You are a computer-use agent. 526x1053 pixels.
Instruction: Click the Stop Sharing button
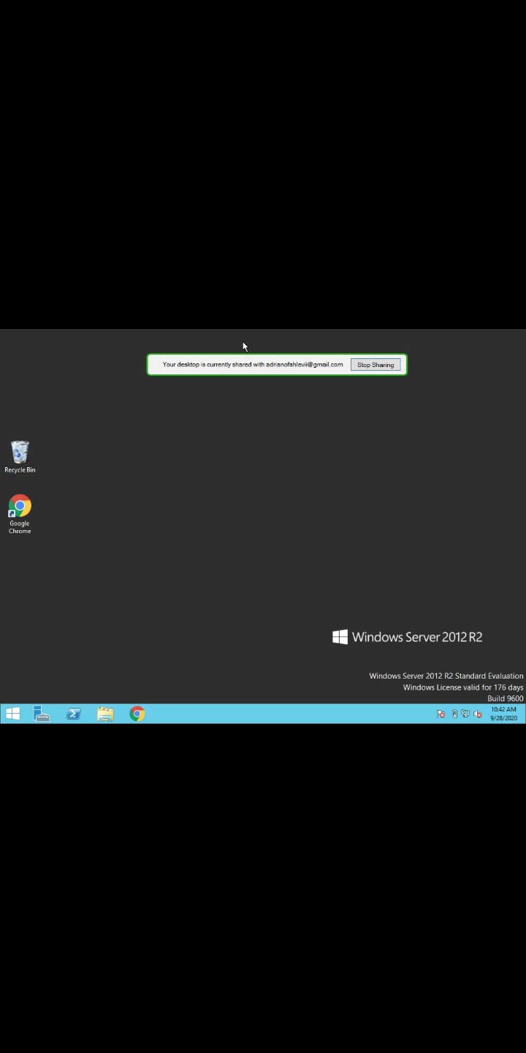[x=376, y=365]
